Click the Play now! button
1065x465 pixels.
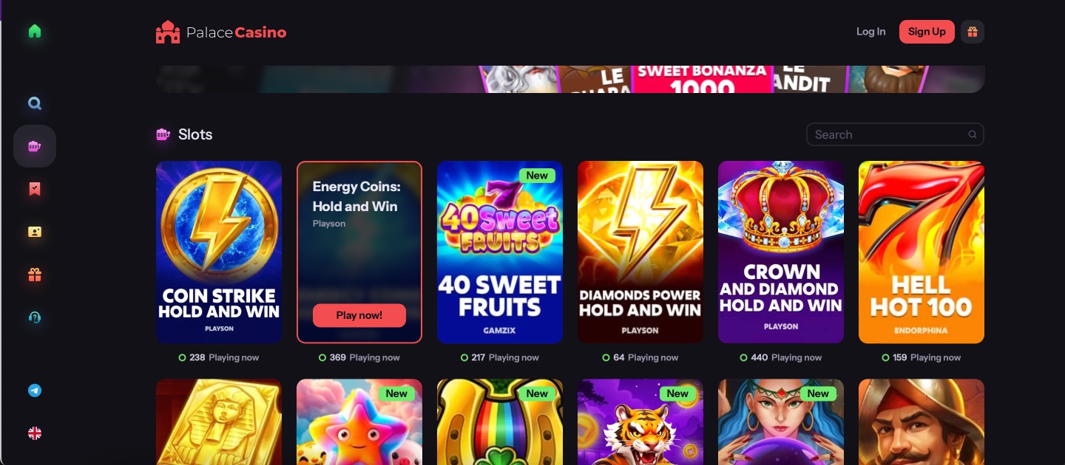[x=359, y=315]
